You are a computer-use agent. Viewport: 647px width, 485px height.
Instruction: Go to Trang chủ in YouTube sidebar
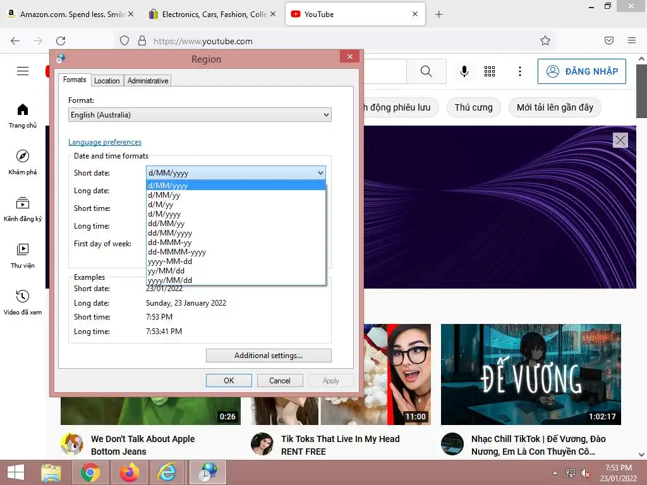point(23,116)
